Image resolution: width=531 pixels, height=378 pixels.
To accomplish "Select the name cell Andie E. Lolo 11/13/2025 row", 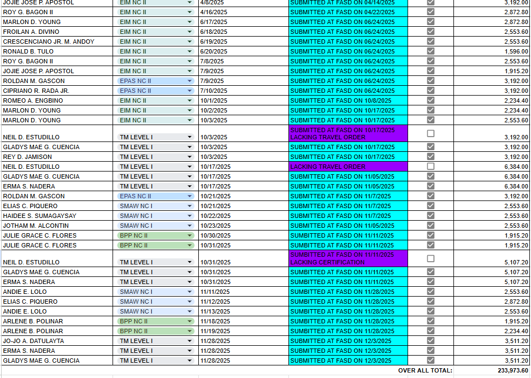I will (57, 311).
